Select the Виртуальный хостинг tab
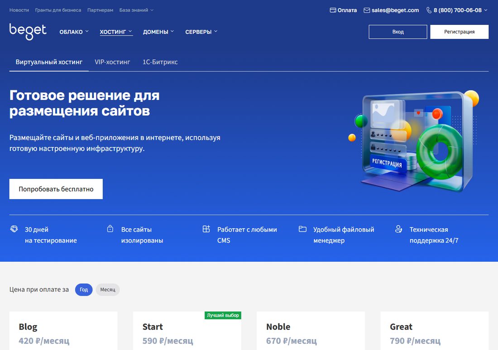The image size is (498, 350). tap(49, 62)
